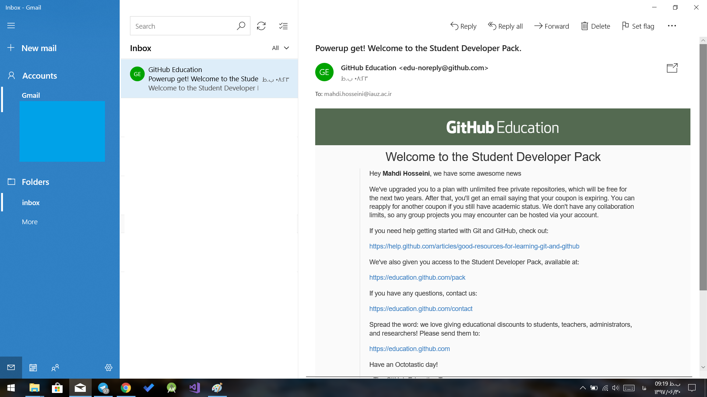Open Mail settings gear
Screen dimensions: 707x397
click(109, 367)
